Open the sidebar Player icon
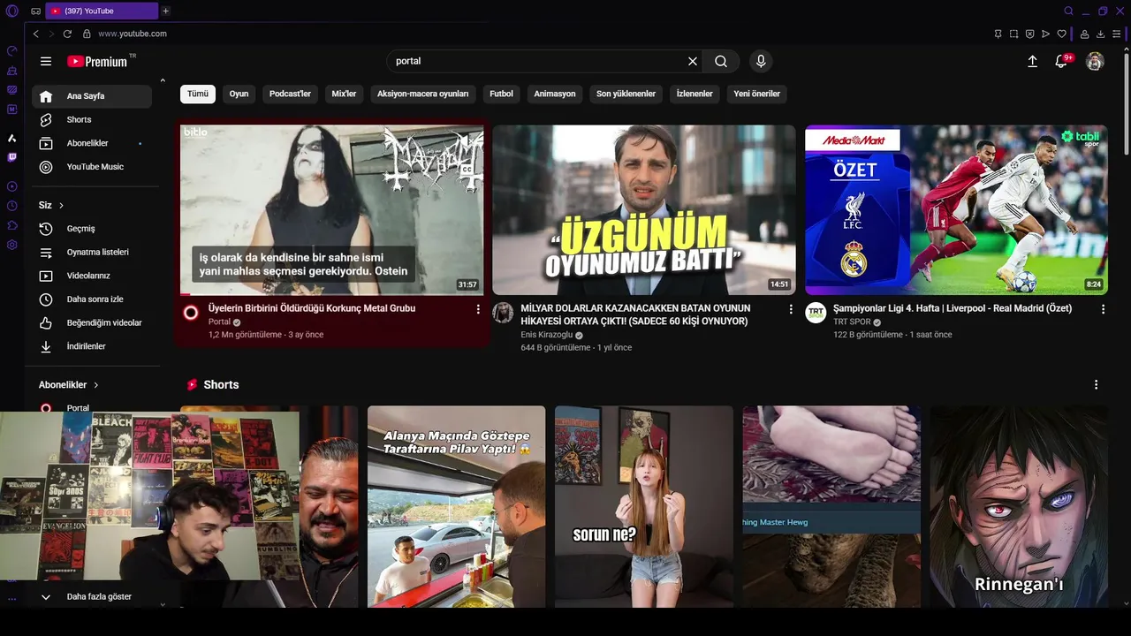This screenshot has height=636, width=1131. [11, 186]
